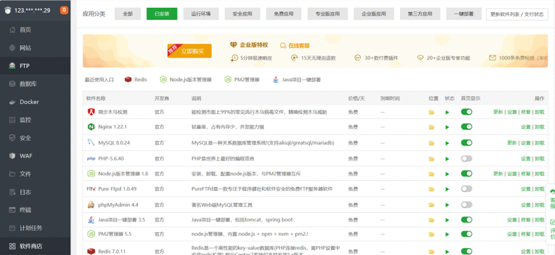555x255 pixels.
Task: Open folder location for MySQL 8.0.24
Action: 431,143
